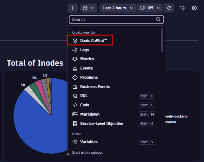This screenshot has height=162, width=204.
Task: Click the Service-Level Objective icon
Action: coord(75,124)
